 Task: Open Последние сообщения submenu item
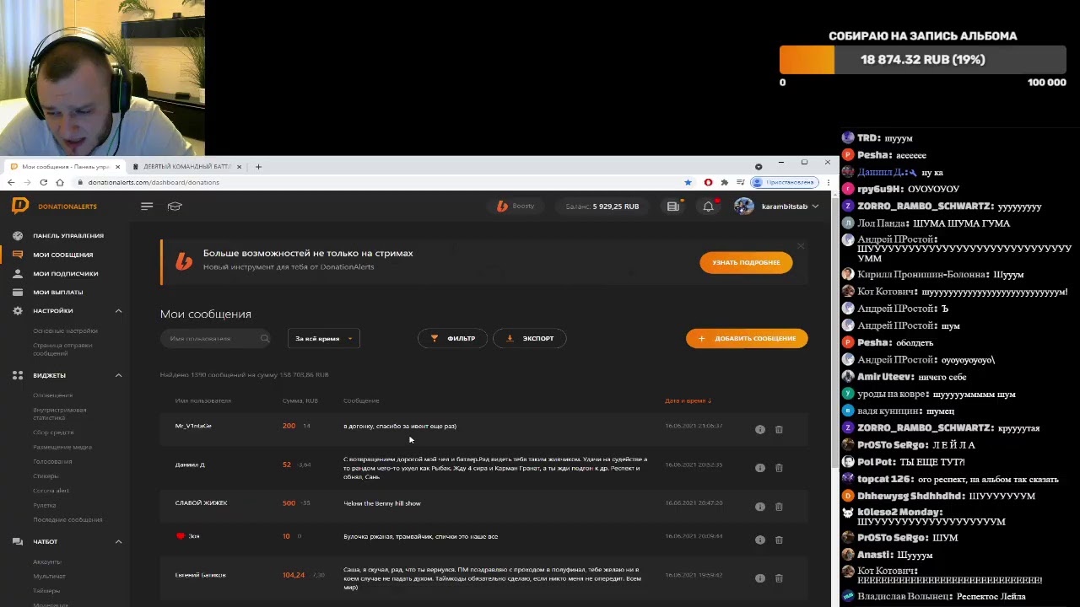pyautogui.click(x=67, y=519)
